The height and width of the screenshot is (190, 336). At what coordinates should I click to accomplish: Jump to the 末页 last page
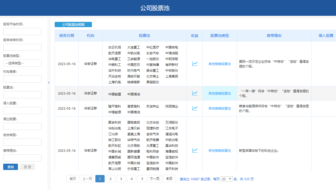click(169, 179)
